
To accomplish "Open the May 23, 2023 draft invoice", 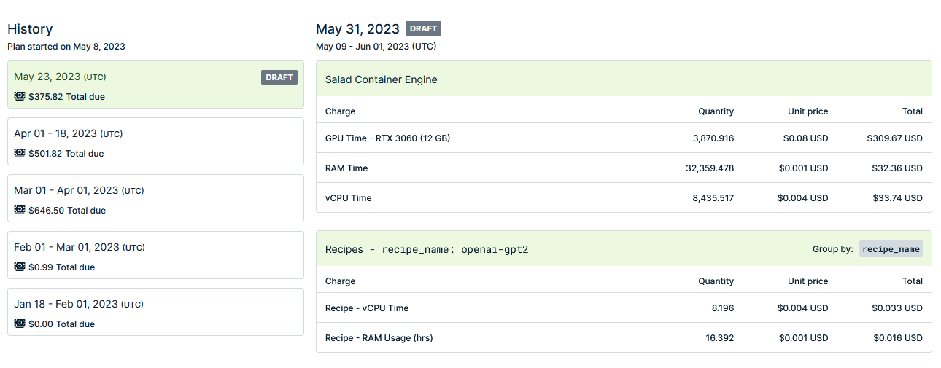I will pyautogui.click(x=155, y=85).
